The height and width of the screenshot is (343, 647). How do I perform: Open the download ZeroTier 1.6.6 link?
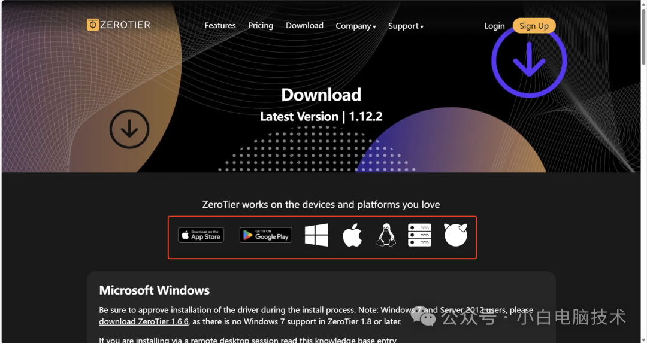[x=144, y=321]
